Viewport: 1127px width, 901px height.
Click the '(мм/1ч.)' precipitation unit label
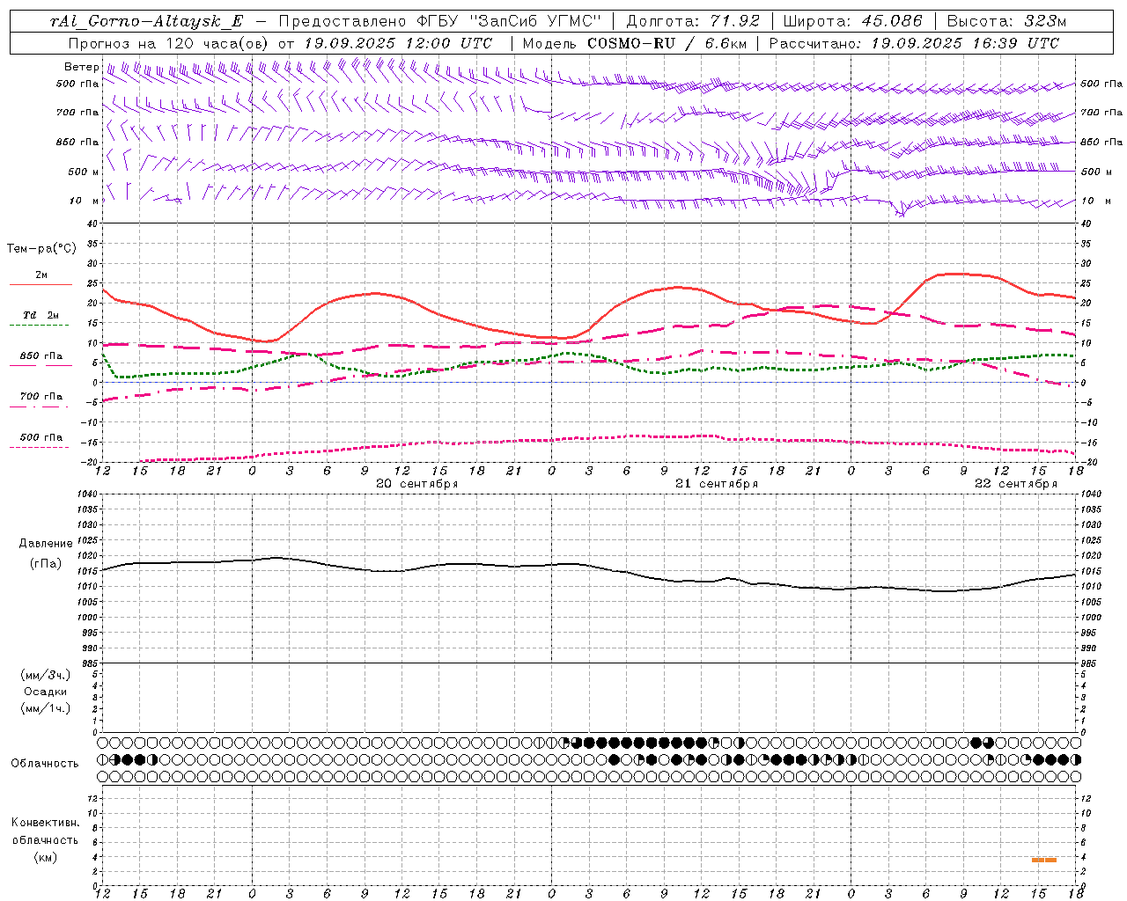[x=45, y=709]
